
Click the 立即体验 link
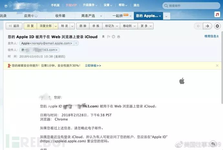[93, 66]
